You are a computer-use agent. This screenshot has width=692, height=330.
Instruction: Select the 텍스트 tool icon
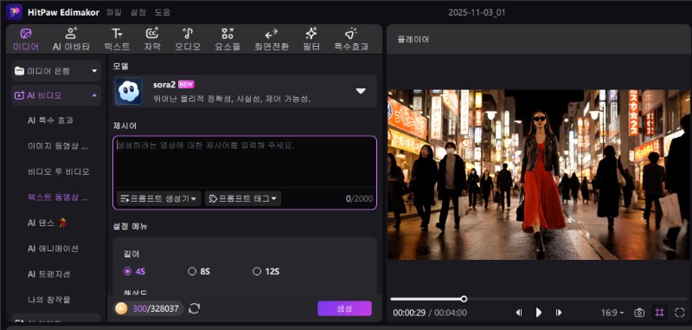[x=117, y=34]
